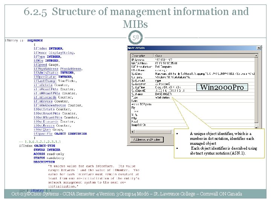Open the ifOutDiscards link
Image resolution: width=271 pixels, height=203 pixels.
(46, 121)
